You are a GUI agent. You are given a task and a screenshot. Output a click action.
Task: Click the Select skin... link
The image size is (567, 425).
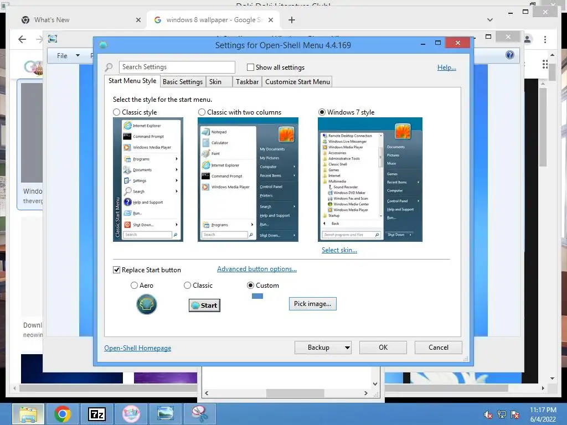point(339,250)
